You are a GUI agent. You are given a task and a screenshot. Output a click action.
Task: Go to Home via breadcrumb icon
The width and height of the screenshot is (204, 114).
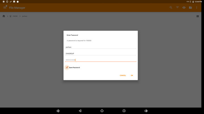[4, 16]
